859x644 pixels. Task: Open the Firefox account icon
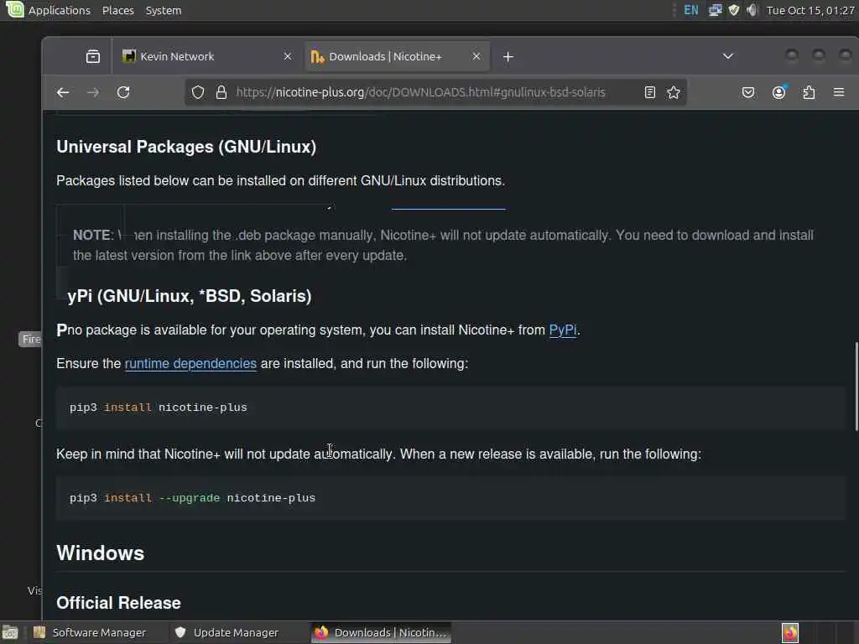[778, 92]
